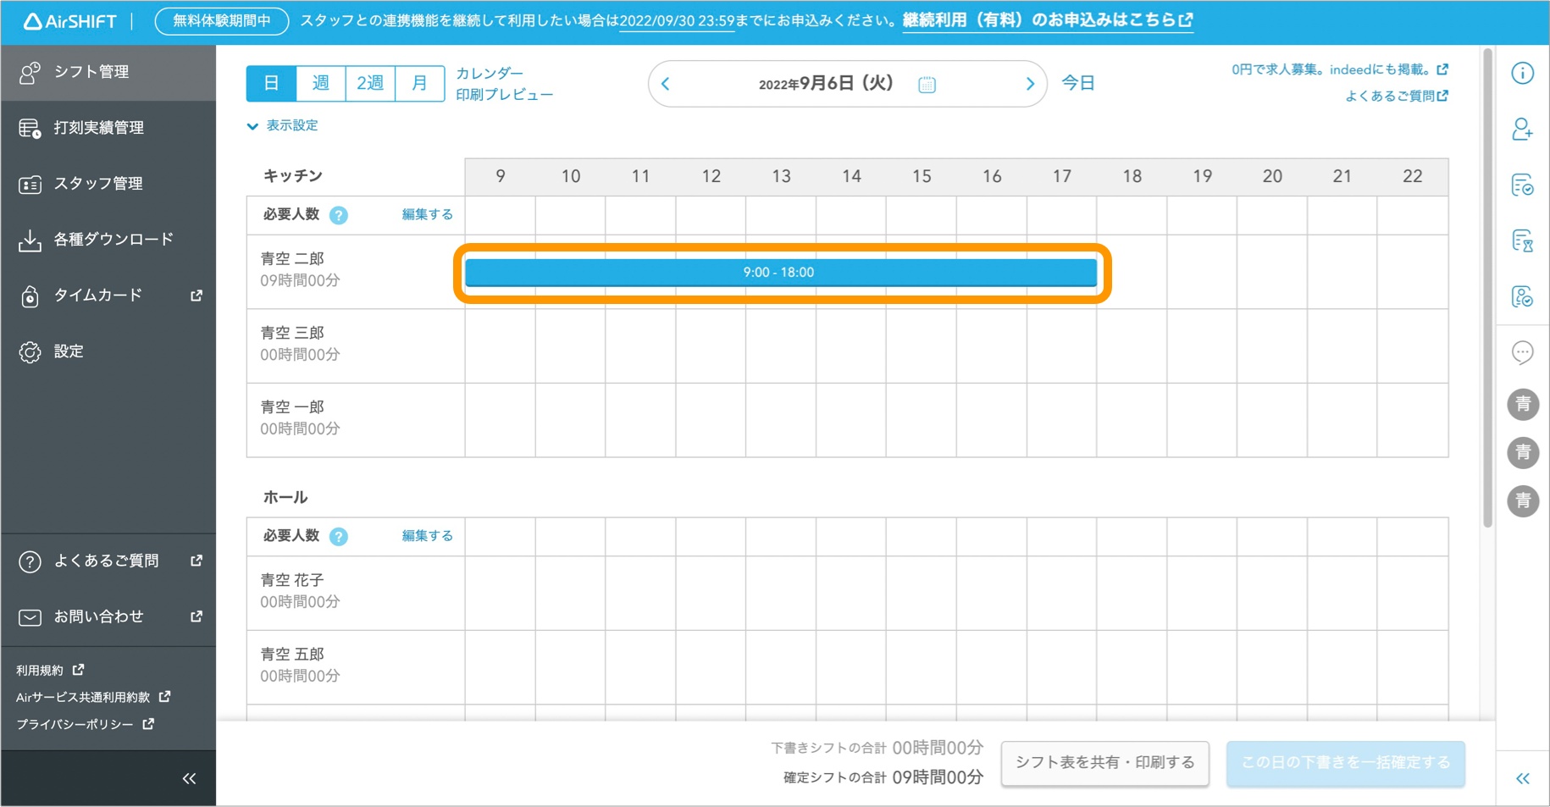Go to next day with right arrow
The width and height of the screenshot is (1550, 807).
[x=1029, y=84]
